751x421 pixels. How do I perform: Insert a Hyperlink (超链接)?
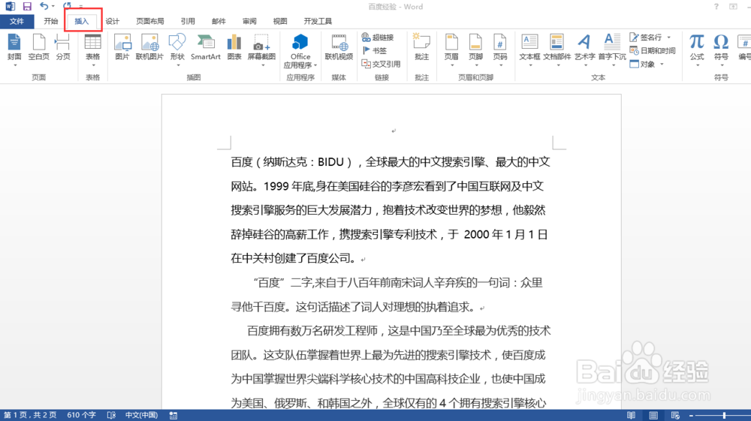point(378,38)
